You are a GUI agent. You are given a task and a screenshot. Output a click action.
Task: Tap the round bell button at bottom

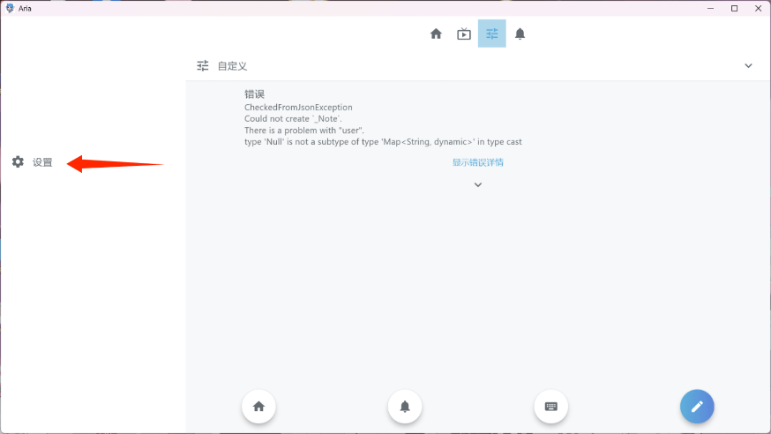[405, 407]
